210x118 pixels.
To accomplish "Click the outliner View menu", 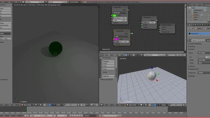I will coord(194,5).
